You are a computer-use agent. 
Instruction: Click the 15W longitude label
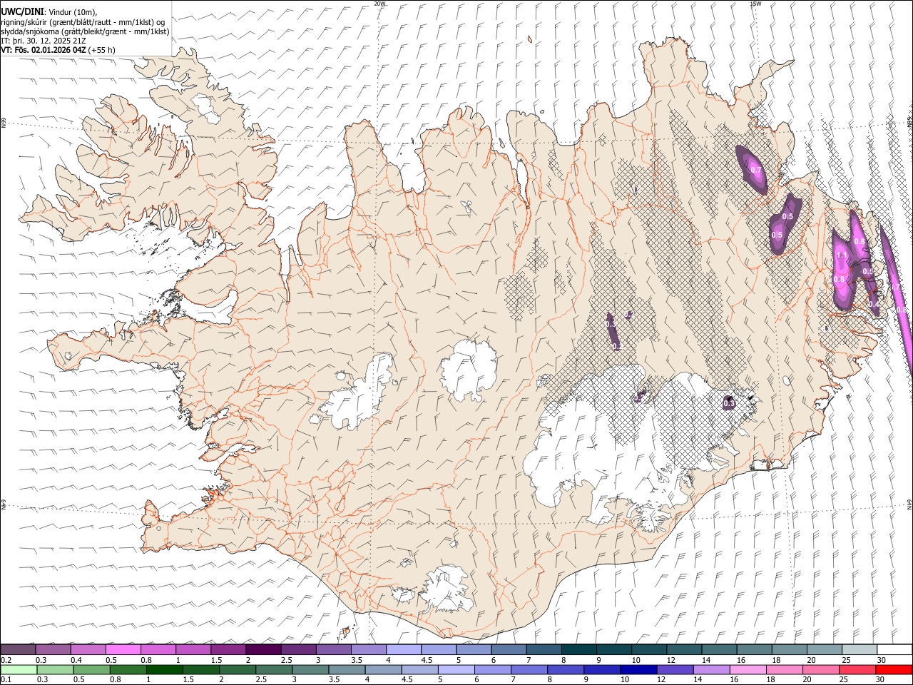[x=755, y=4]
